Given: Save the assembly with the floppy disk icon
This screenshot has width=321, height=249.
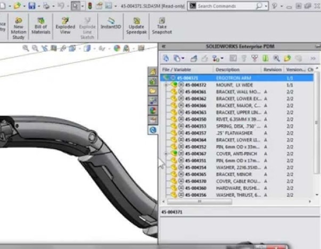Looking at the screenshot, I should [x=32, y=5].
